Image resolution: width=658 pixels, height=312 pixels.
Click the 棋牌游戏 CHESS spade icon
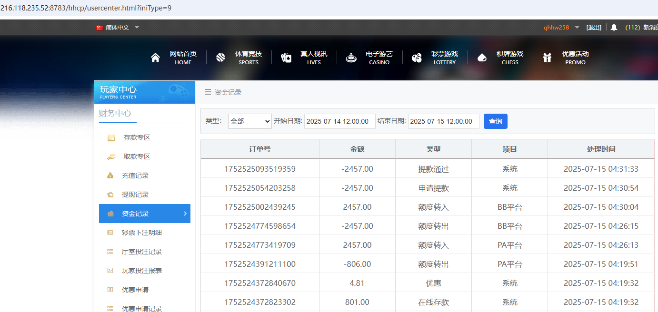pos(482,57)
